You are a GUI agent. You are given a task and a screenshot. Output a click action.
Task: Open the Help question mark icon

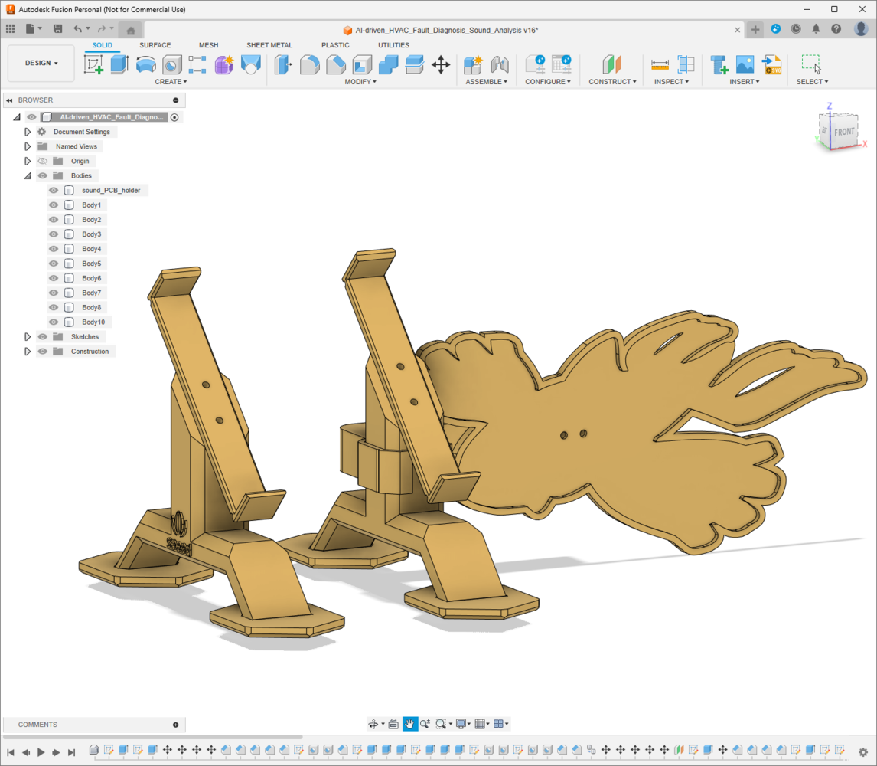(x=836, y=29)
